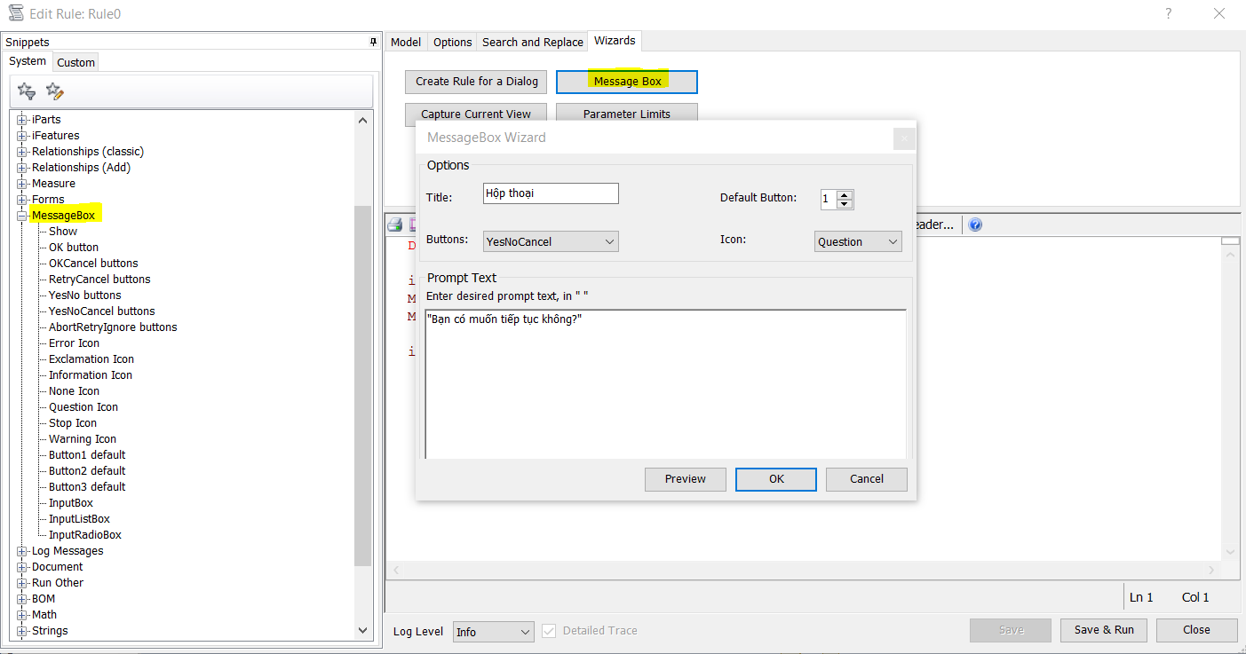Pin the Snippets panel
This screenshot has width=1246, height=654.
point(373,42)
